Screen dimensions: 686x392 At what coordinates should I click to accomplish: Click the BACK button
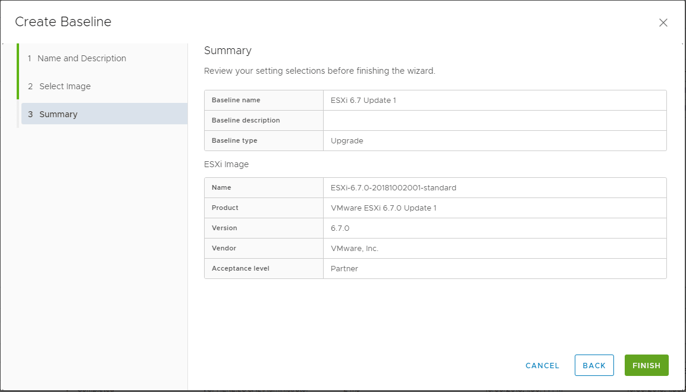coord(594,365)
